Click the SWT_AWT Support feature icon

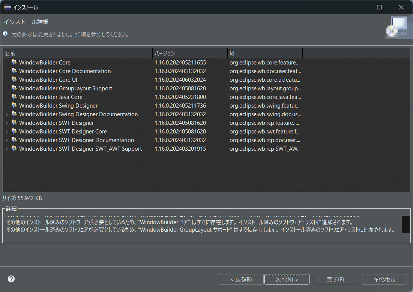tap(14, 148)
